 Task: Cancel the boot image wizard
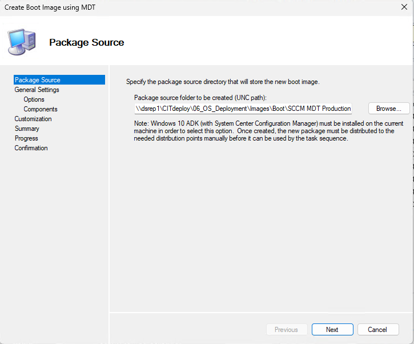point(377,330)
